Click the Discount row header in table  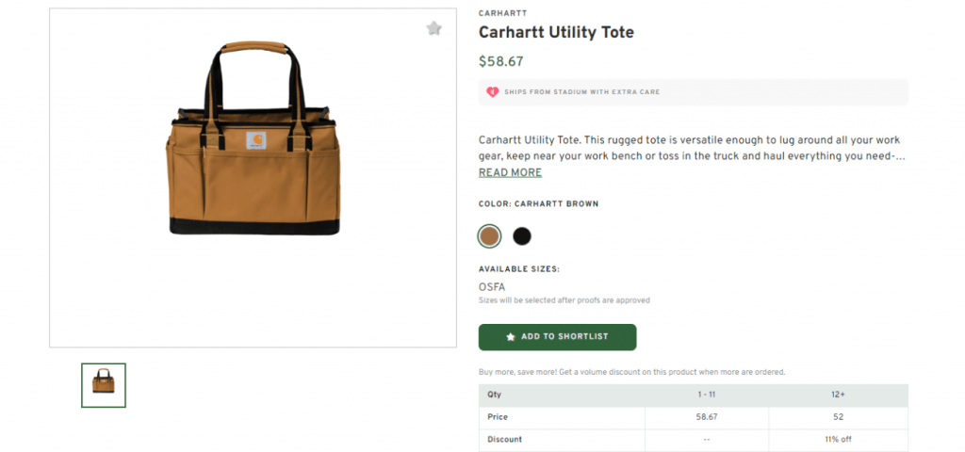(562, 440)
